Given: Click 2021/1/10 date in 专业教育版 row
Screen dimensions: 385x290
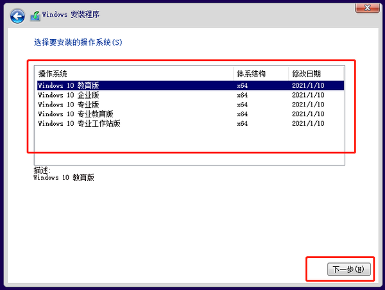Looking at the screenshot, I should [308, 114].
